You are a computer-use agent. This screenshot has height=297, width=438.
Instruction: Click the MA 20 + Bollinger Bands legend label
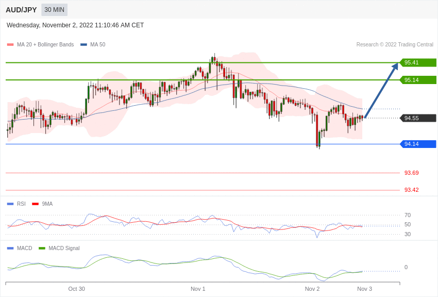coord(45,44)
